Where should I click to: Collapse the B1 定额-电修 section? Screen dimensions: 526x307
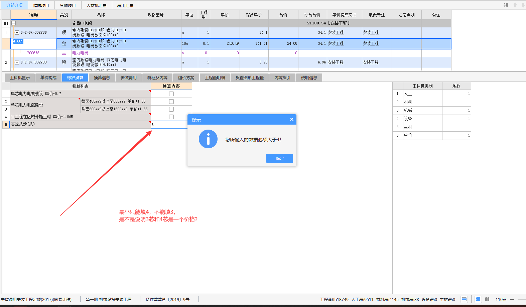tap(14, 23)
